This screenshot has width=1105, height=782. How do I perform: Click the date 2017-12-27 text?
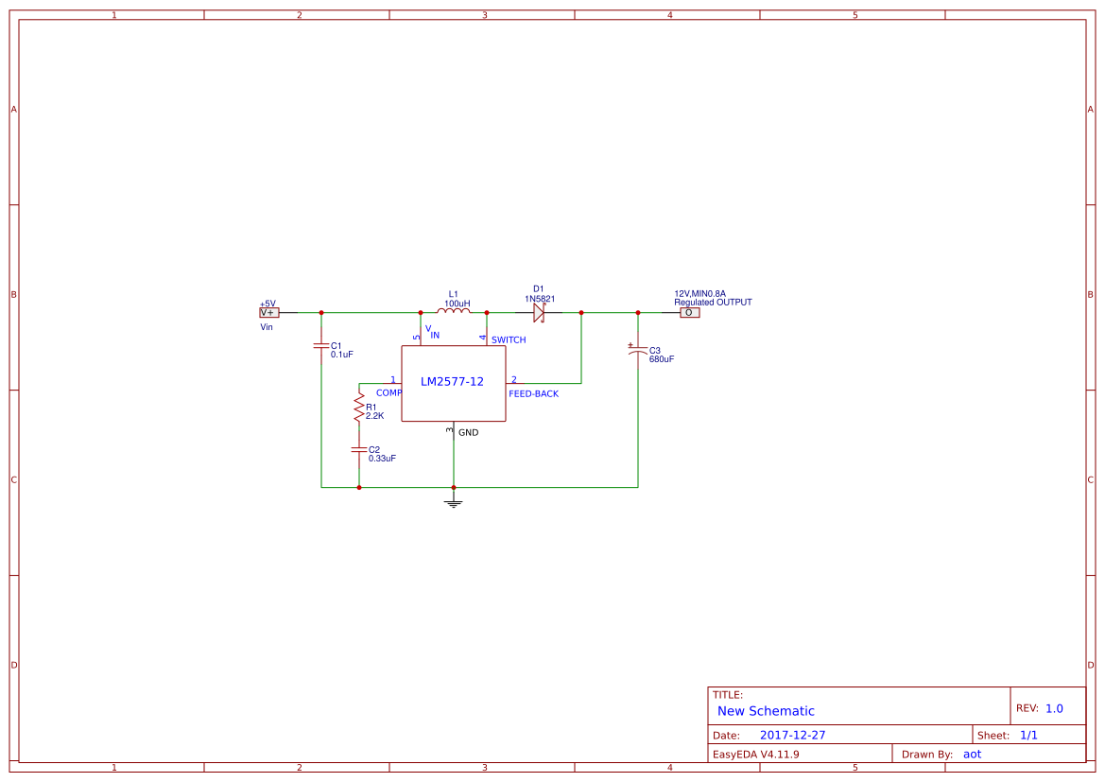pos(794,734)
